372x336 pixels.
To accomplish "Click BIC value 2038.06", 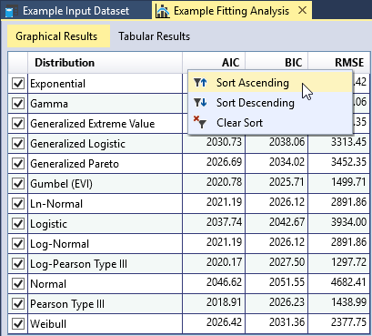I will (287, 142).
